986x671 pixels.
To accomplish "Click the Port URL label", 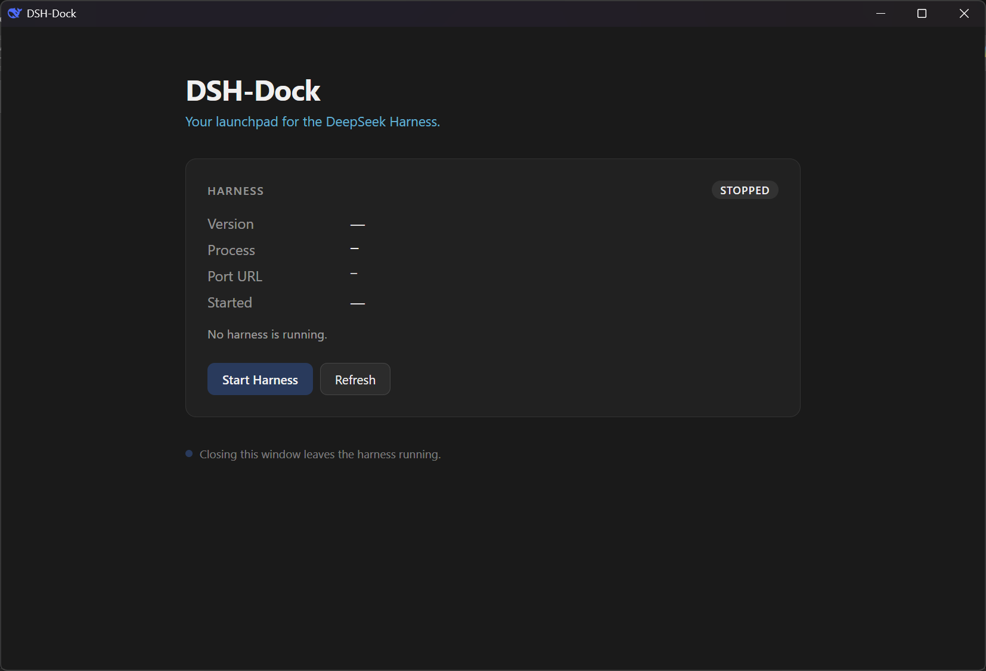I will click(235, 277).
